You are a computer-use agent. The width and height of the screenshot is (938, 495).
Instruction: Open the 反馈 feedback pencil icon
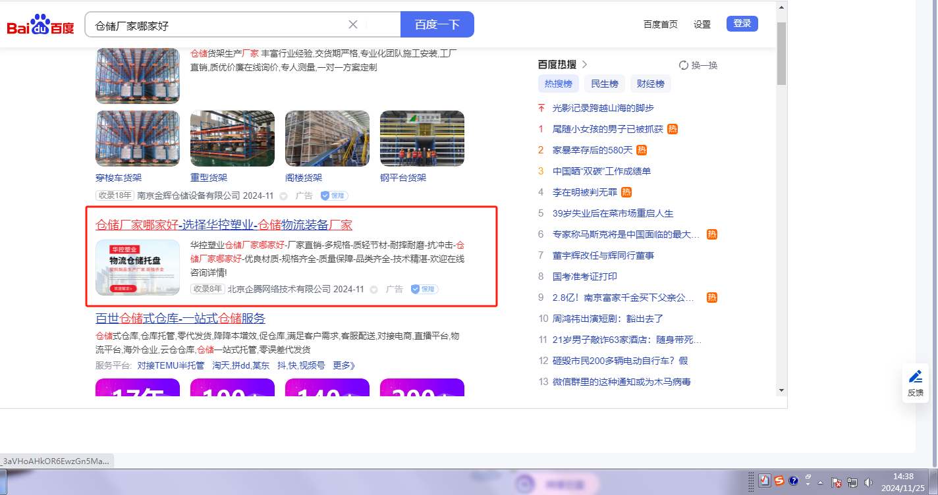[x=916, y=377]
